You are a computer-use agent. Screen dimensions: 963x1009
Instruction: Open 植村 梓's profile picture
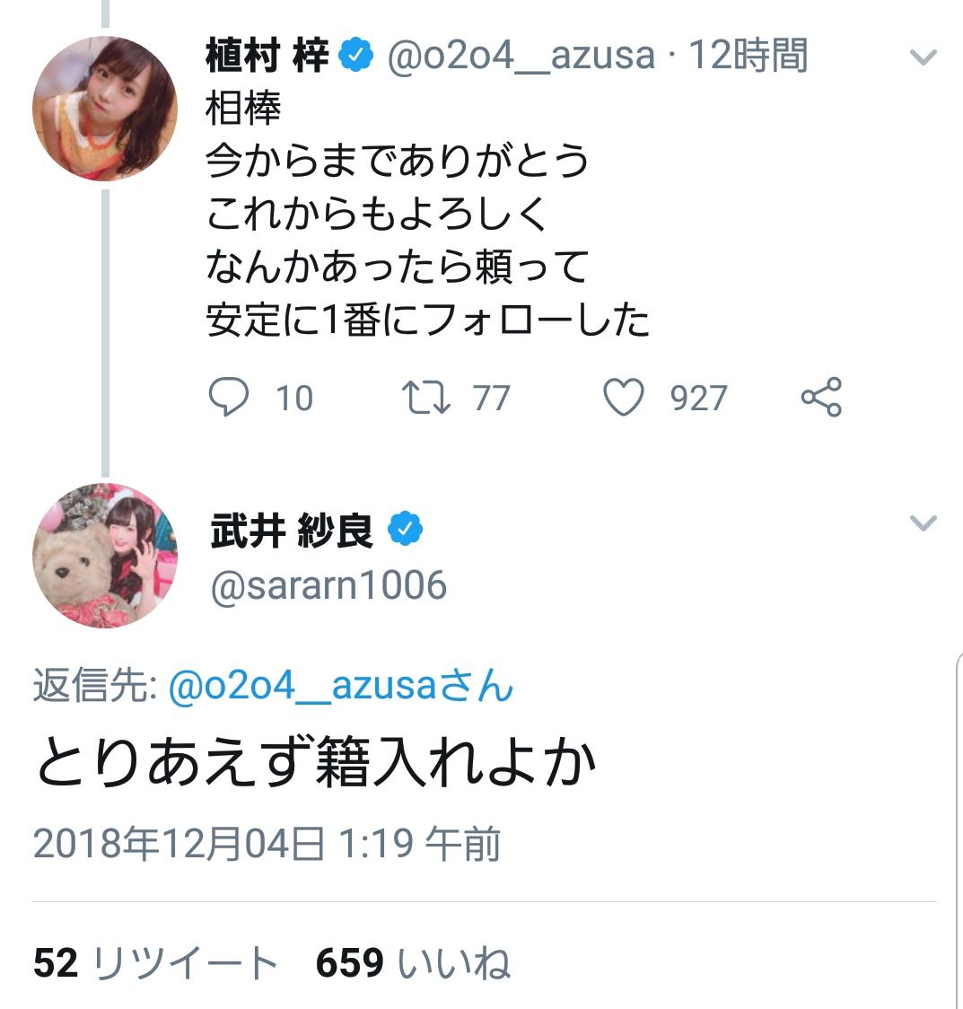(105, 109)
